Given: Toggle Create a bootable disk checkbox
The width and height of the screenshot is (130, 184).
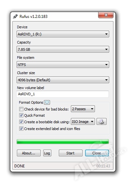Looking at the screenshot, I should (x=21, y=122).
